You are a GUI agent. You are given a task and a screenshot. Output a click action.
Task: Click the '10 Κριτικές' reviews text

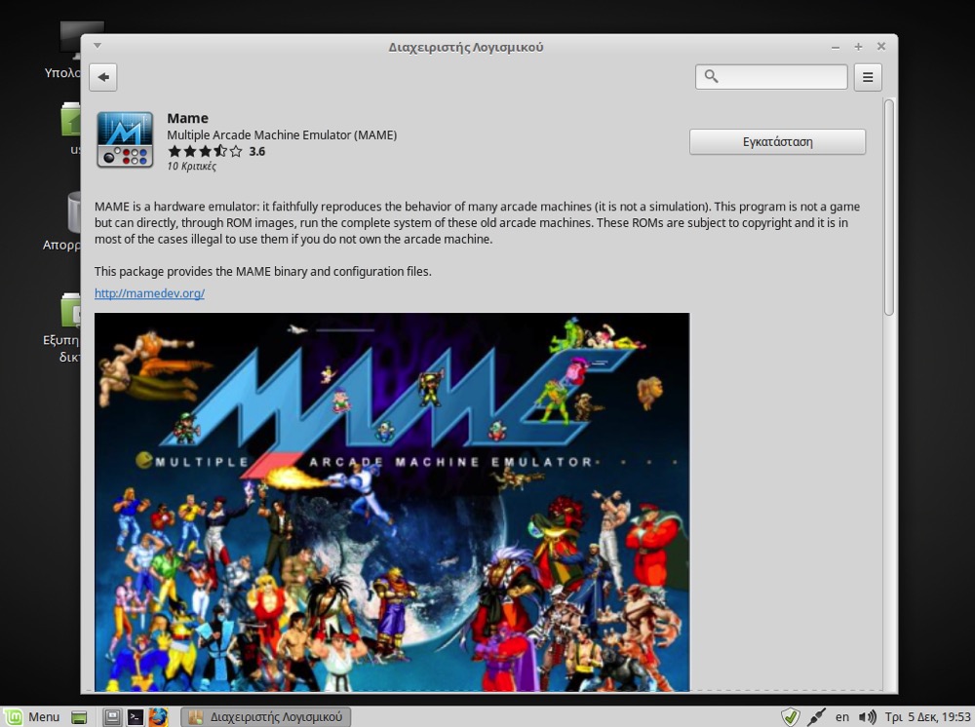coord(191,166)
